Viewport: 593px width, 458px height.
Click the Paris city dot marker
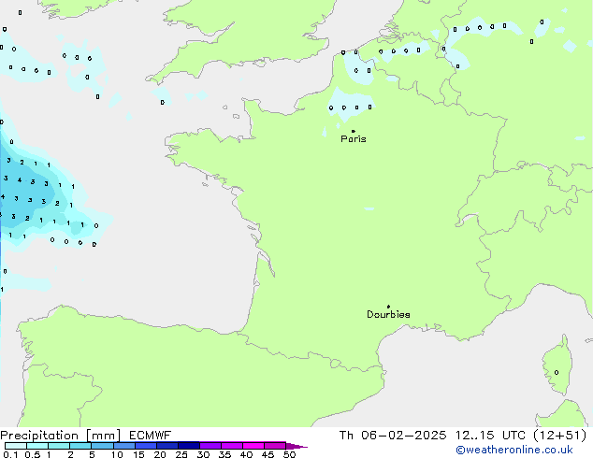point(354,131)
